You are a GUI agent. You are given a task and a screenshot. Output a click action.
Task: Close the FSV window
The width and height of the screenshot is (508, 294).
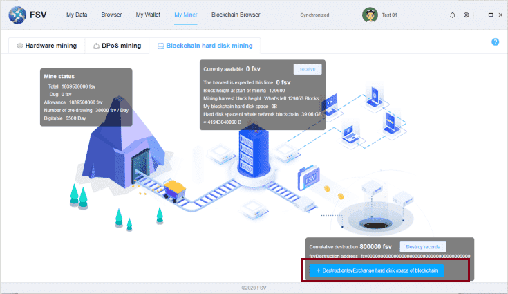pyautogui.click(x=500, y=15)
